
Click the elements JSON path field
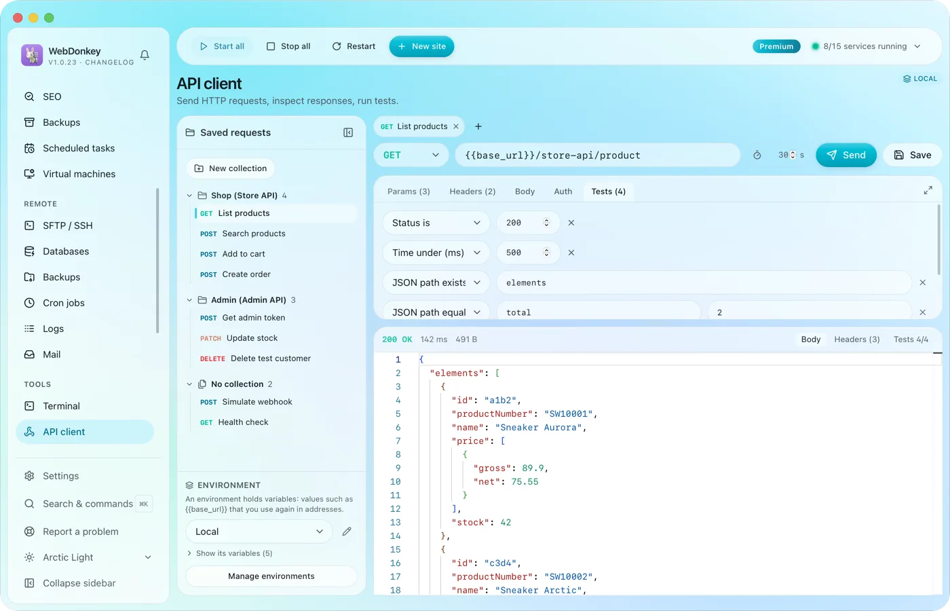click(704, 282)
